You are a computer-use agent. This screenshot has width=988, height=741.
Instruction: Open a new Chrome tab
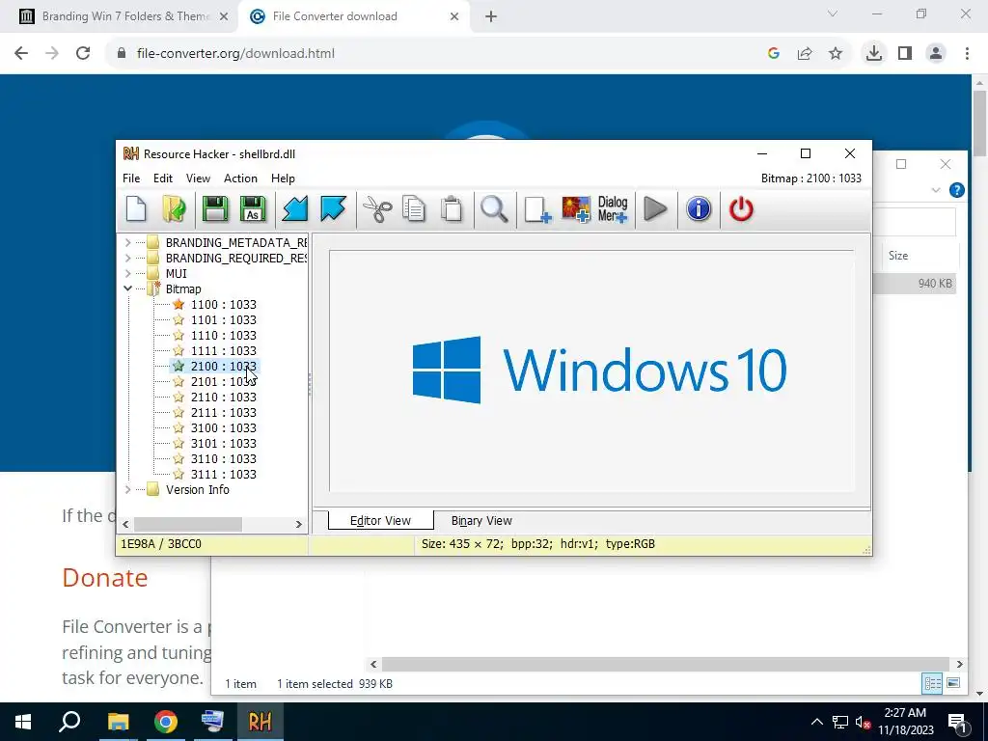coord(491,16)
